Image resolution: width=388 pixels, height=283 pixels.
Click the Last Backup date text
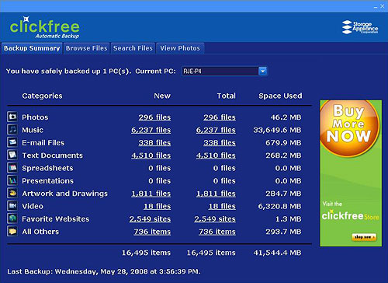tap(104, 271)
